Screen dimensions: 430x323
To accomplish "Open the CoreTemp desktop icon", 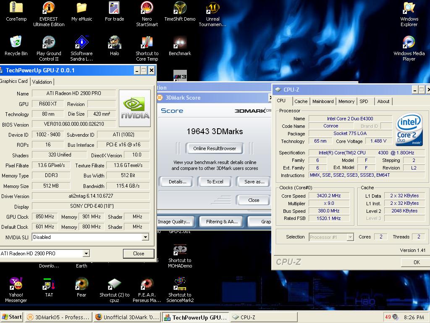I will (x=16, y=11).
